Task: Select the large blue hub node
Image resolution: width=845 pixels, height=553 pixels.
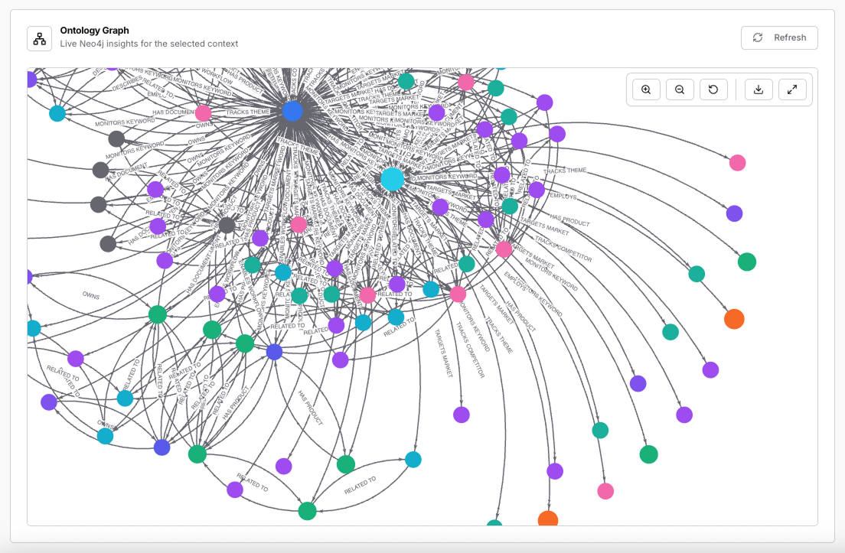Action: [x=293, y=111]
